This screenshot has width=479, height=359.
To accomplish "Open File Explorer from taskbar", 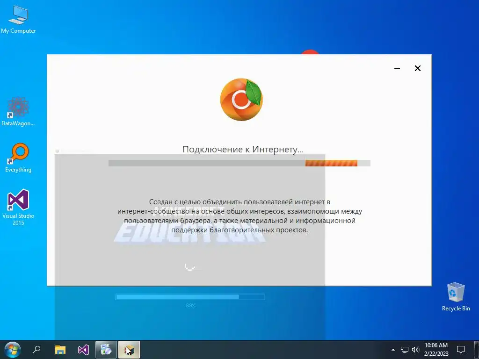I will click(60, 350).
